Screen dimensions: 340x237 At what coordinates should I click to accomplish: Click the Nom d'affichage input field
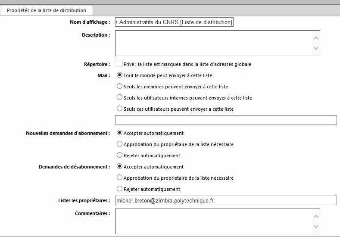pyautogui.click(x=174, y=22)
